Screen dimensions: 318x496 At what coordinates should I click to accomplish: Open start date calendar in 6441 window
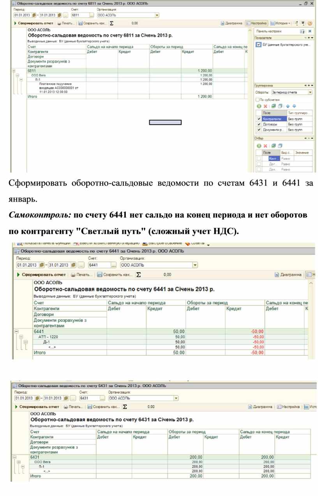pyautogui.click(x=42, y=265)
